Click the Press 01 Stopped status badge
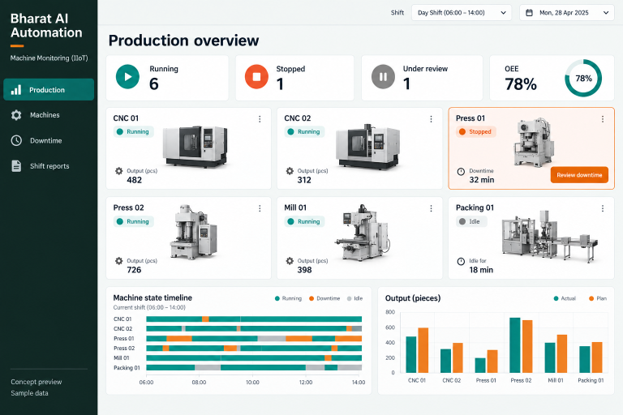This screenshot has width=623, height=415. pos(475,132)
